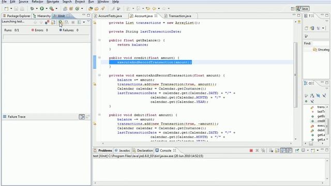Click the JUnit Stop test run icon
Image resolution: width=331 pixels, height=186 pixels.
(x=73, y=22)
